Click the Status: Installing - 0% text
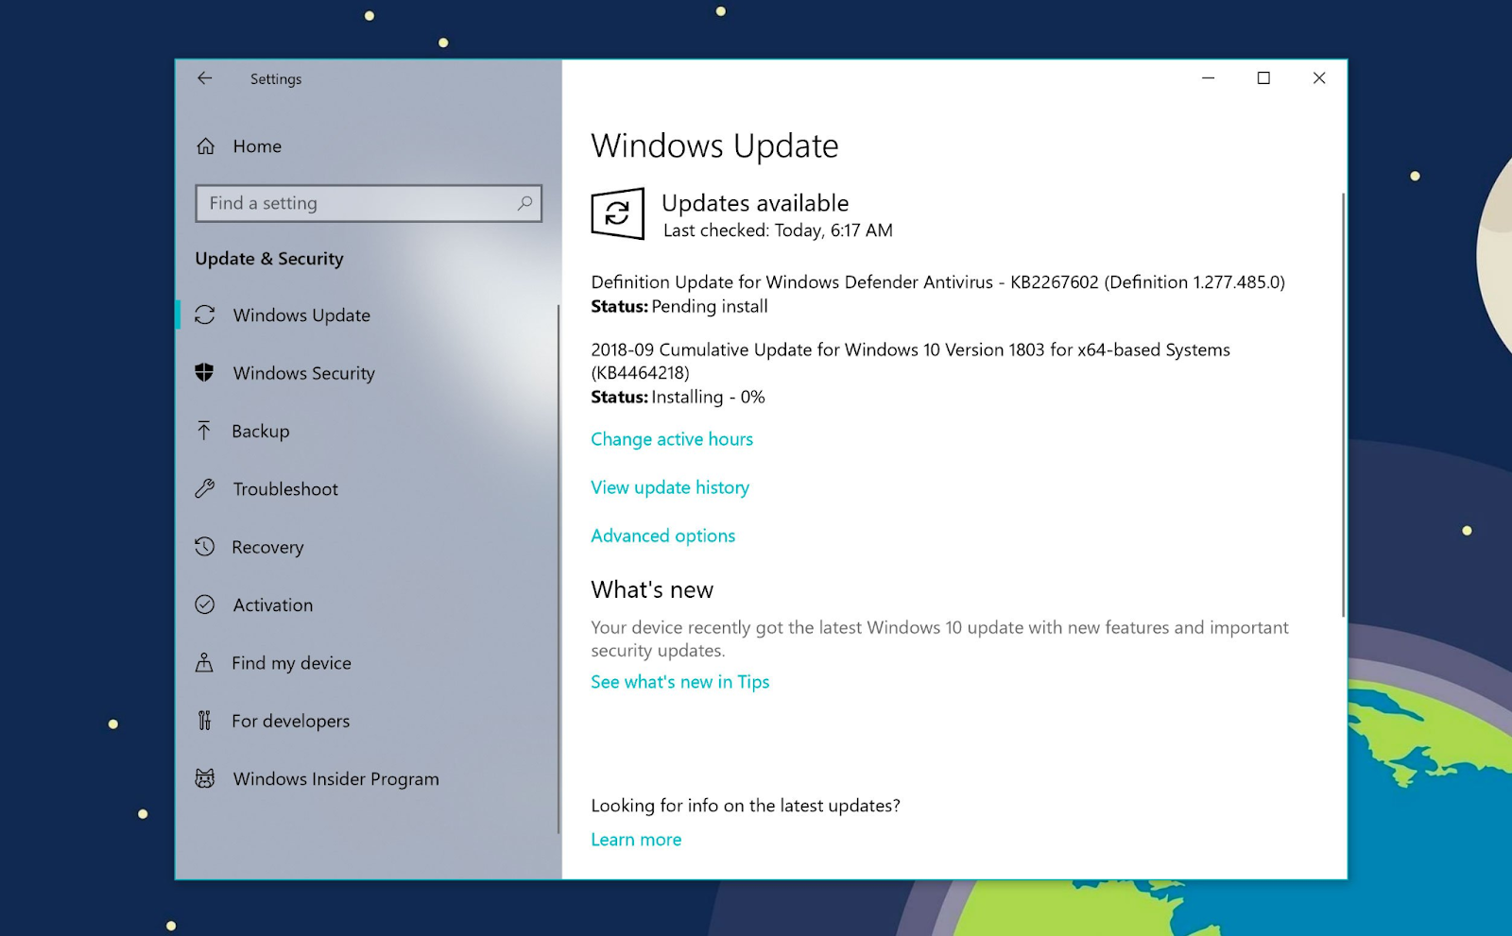Image resolution: width=1512 pixels, height=936 pixels. (x=678, y=397)
